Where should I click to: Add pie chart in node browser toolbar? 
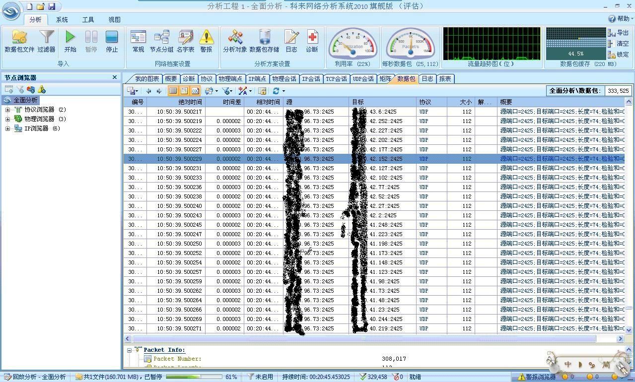pyautogui.click(x=31, y=89)
